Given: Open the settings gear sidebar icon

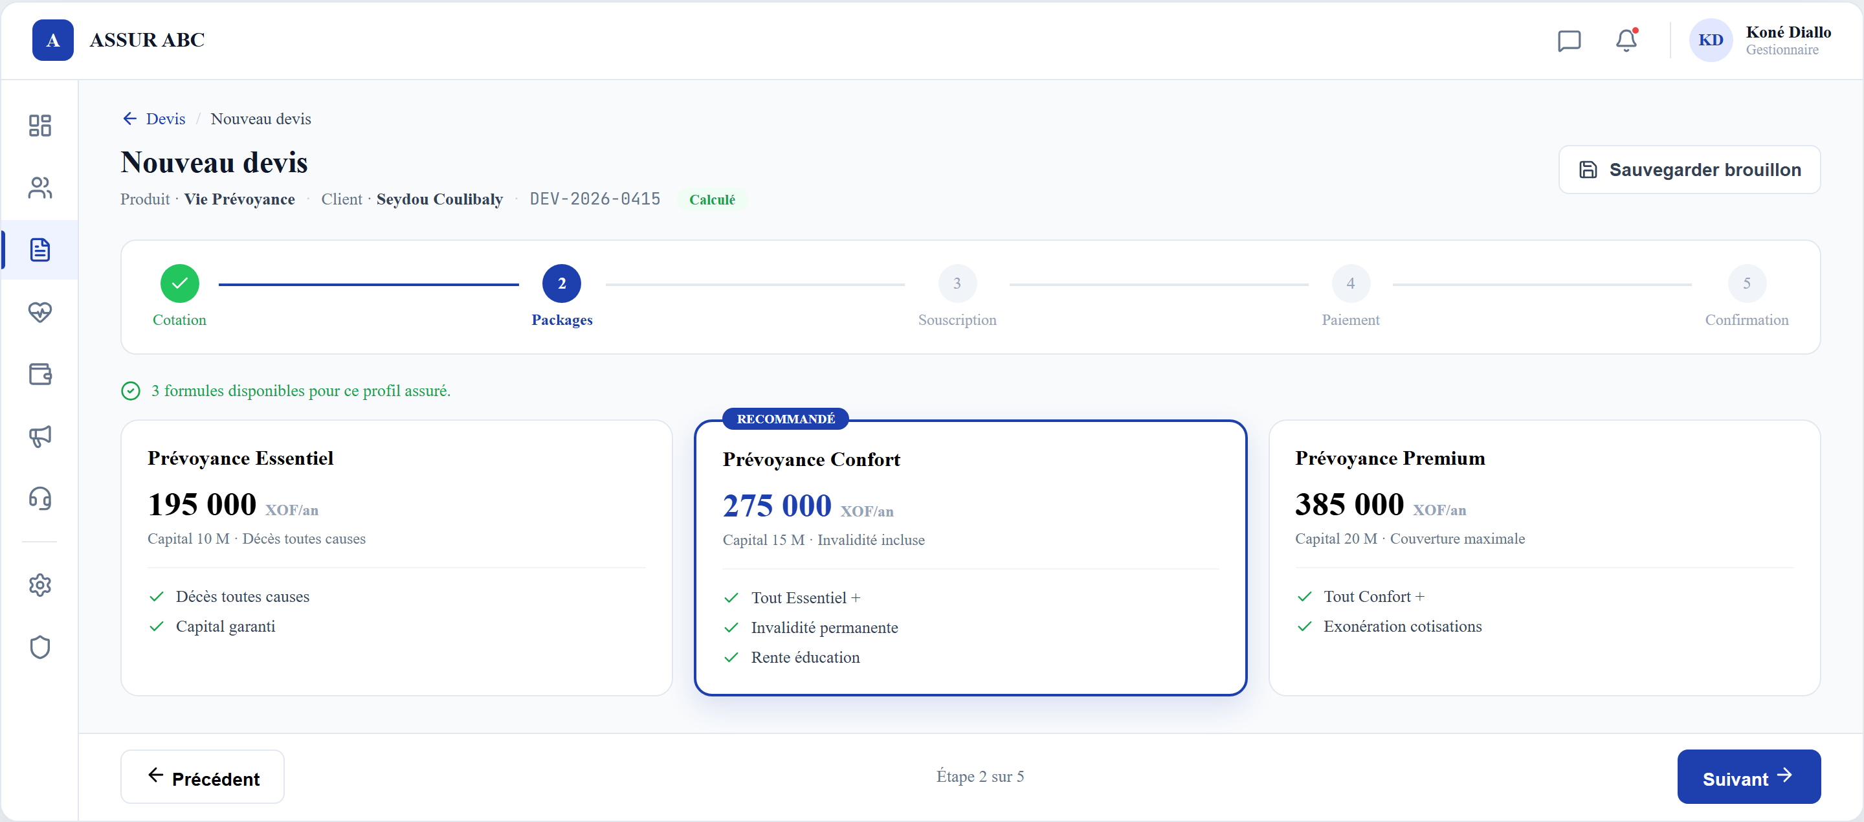Looking at the screenshot, I should pos(39,584).
